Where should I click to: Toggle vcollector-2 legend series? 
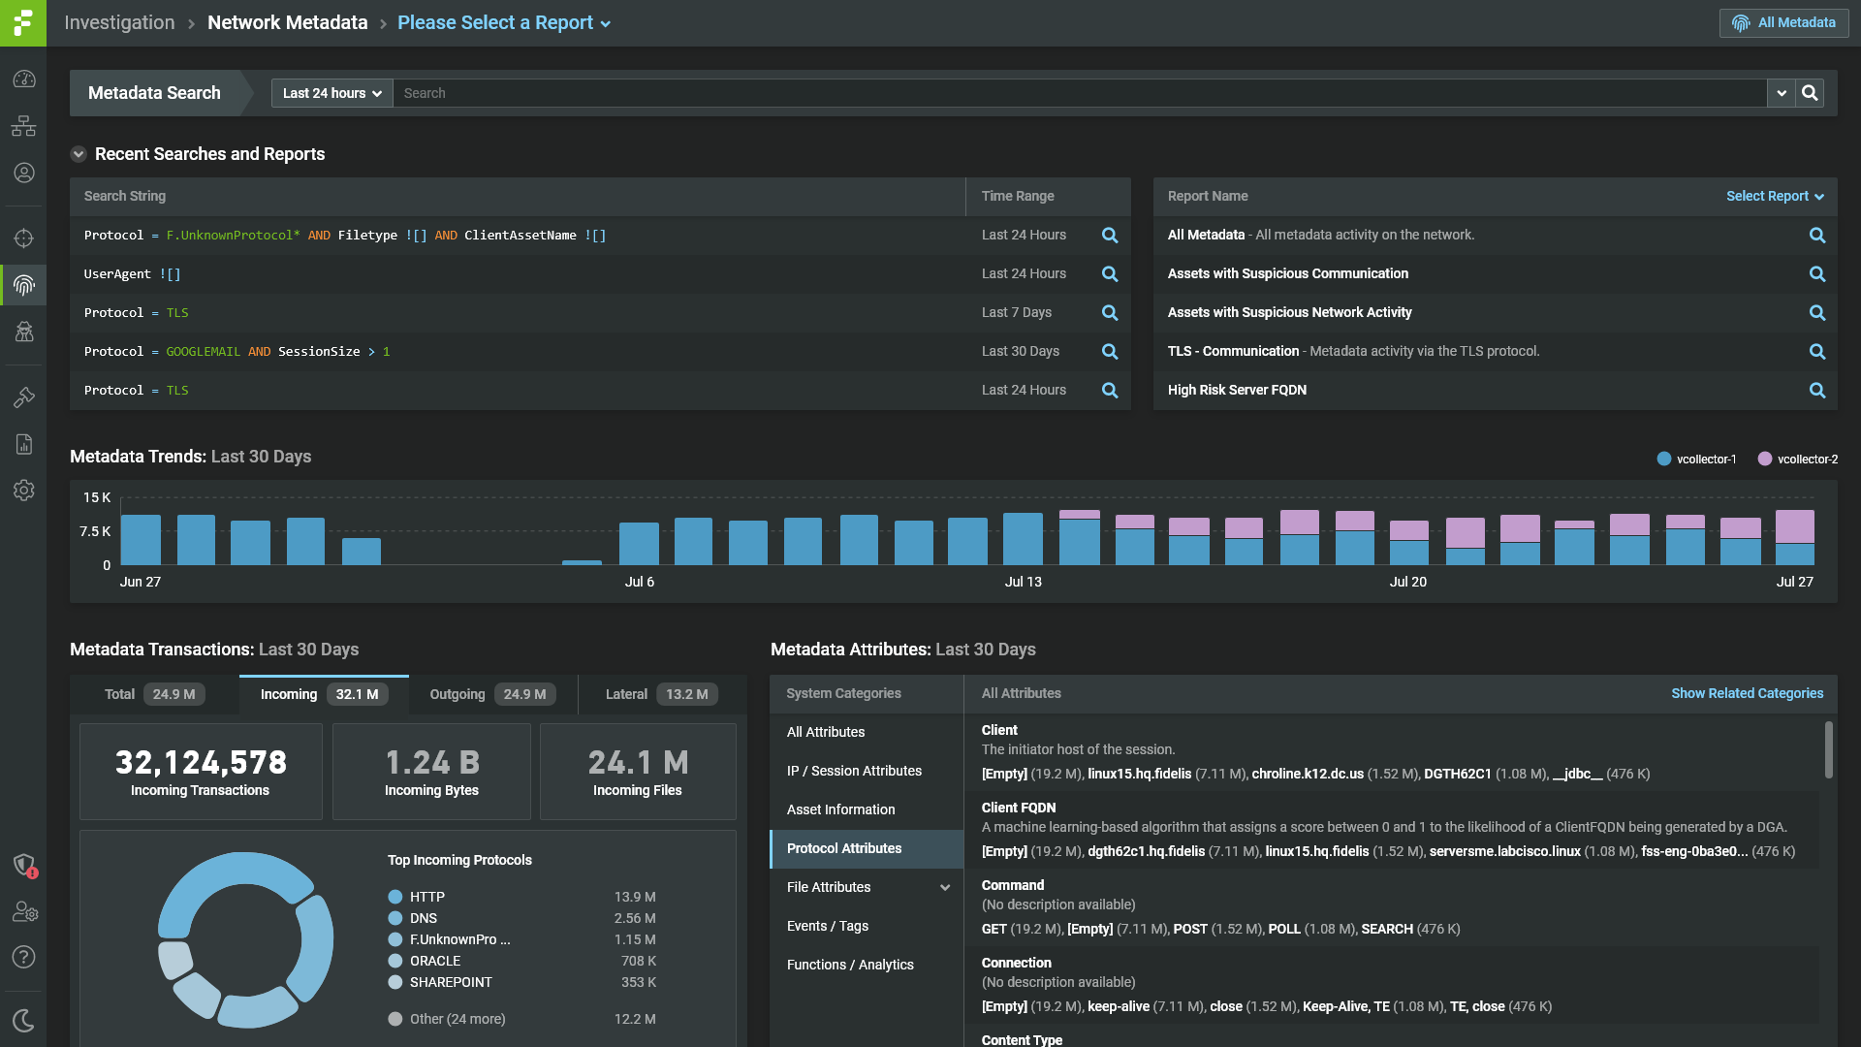click(1797, 460)
